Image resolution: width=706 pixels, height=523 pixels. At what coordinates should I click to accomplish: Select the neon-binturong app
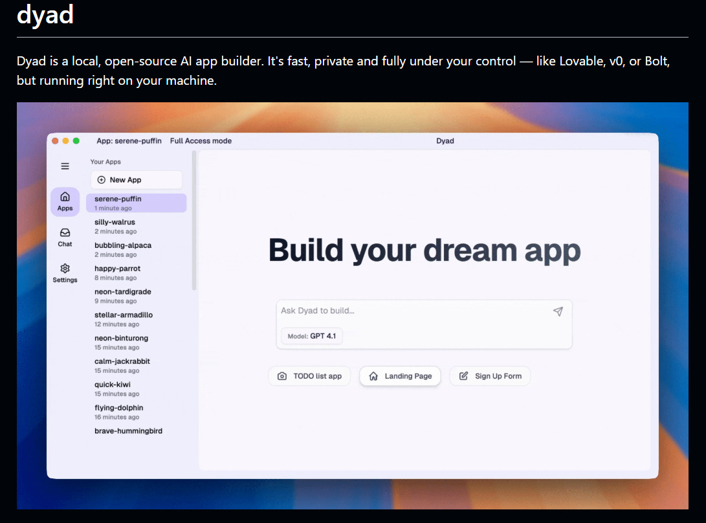click(x=136, y=342)
